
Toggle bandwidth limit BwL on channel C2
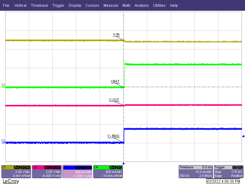coord(47,167)
